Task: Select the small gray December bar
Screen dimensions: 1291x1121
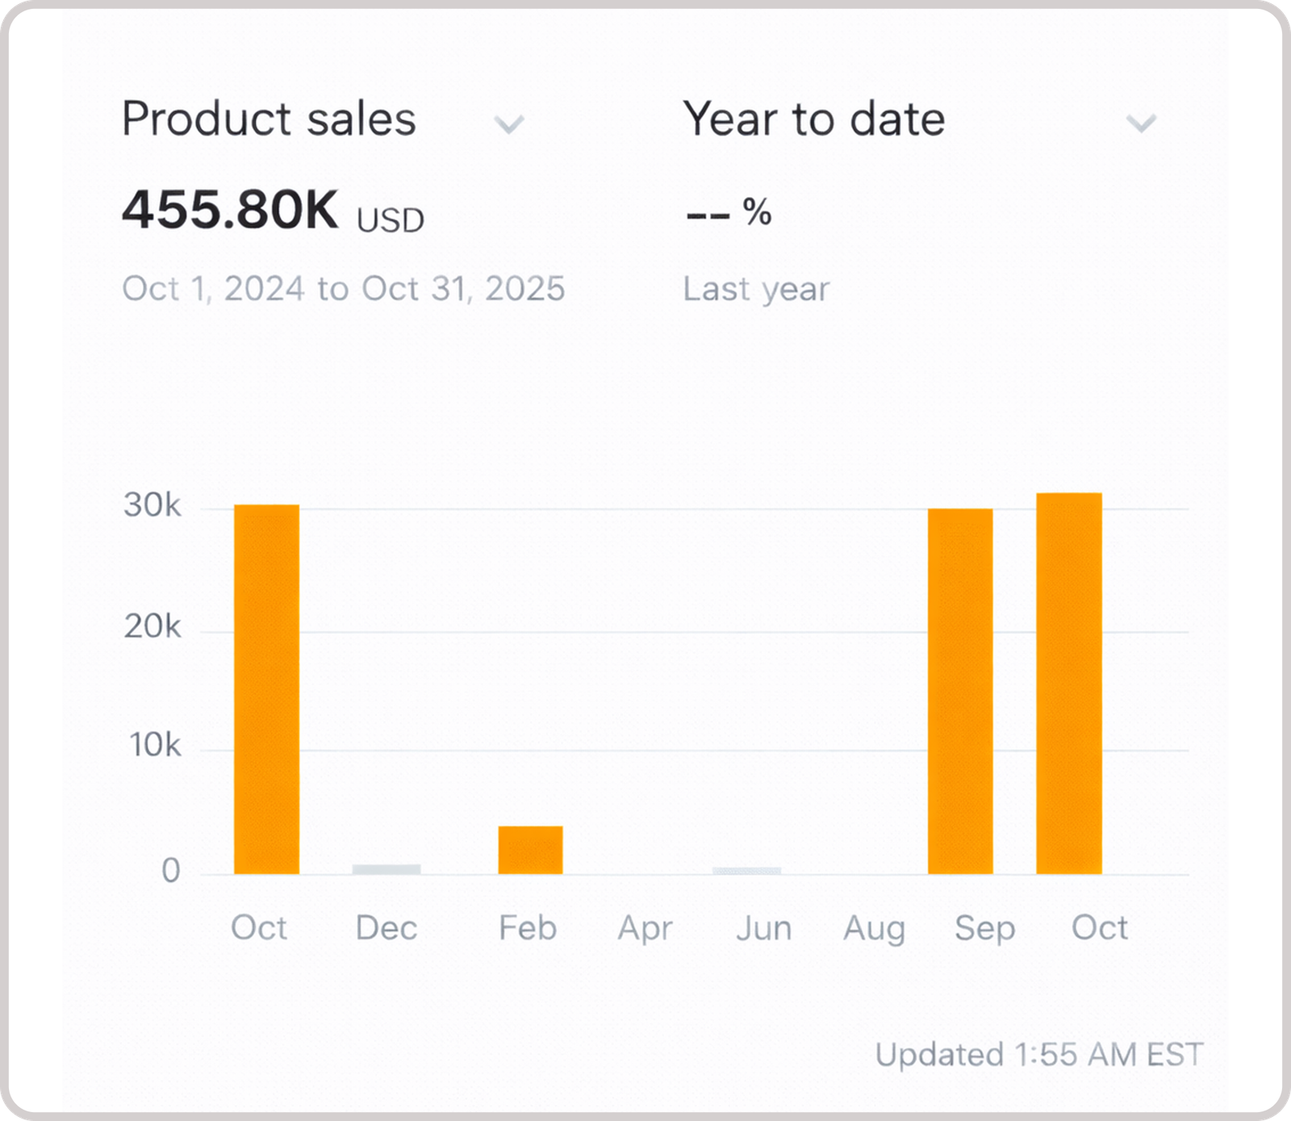Action: pyautogui.click(x=386, y=869)
